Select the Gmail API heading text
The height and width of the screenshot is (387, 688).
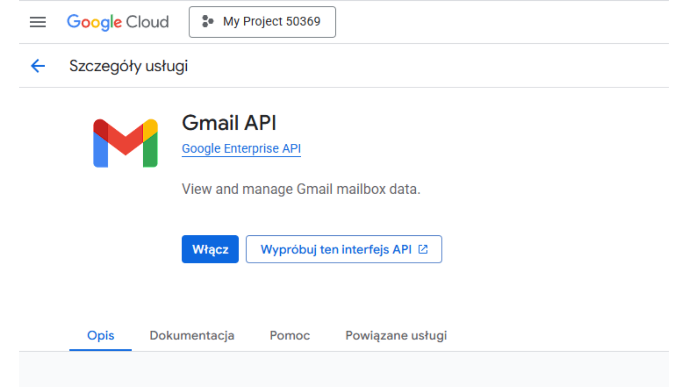click(x=229, y=123)
